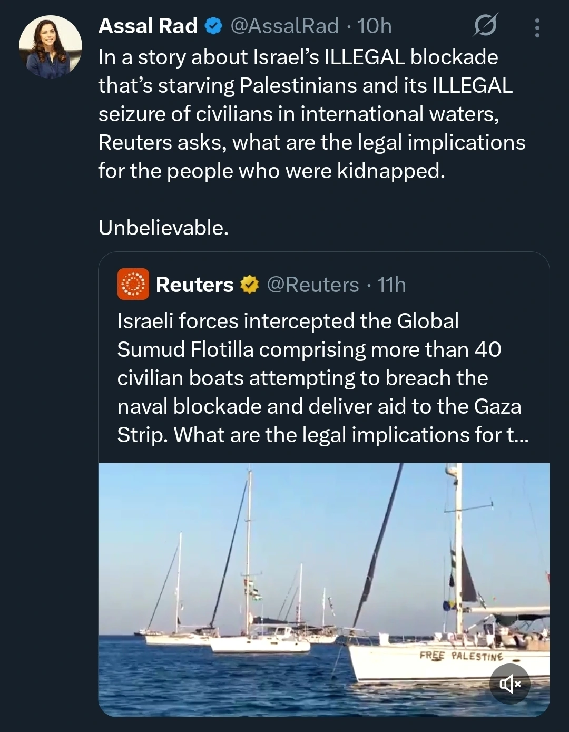This screenshot has height=732, width=569.
Task: Click the blue verified badge beside Assal Rad
Action: coord(213,26)
